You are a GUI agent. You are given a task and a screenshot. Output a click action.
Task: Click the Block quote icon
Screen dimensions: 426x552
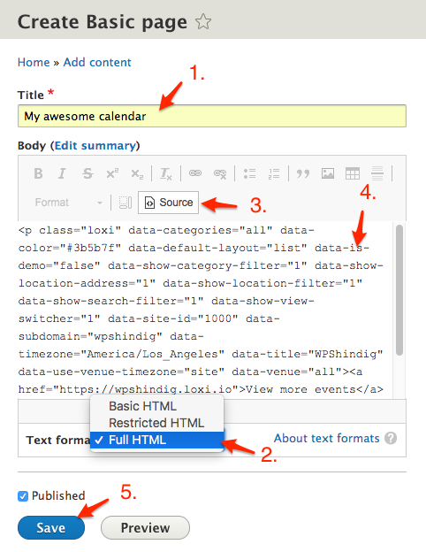[x=303, y=173]
